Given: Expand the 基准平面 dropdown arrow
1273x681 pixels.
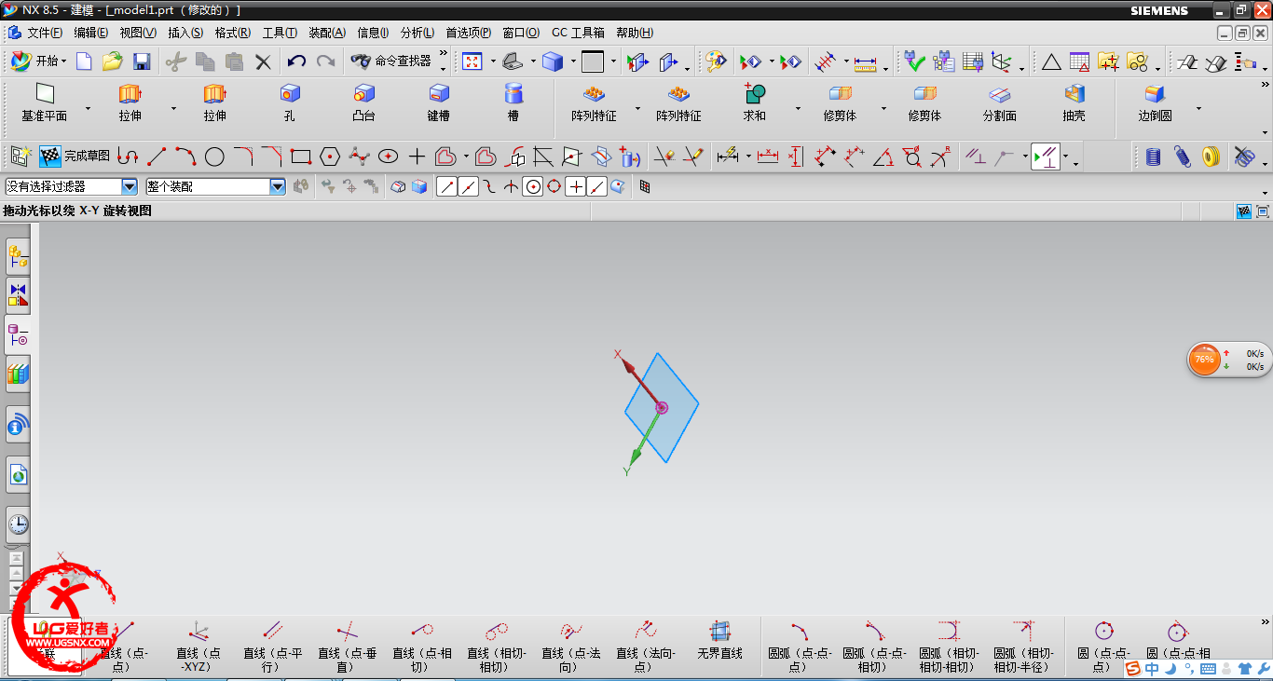Looking at the screenshot, I should click(x=89, y=109).
